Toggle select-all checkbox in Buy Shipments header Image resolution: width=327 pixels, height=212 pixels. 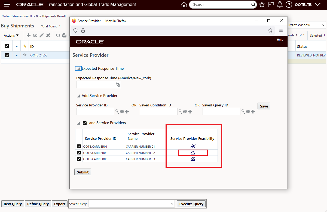click(x=7, y=46)
